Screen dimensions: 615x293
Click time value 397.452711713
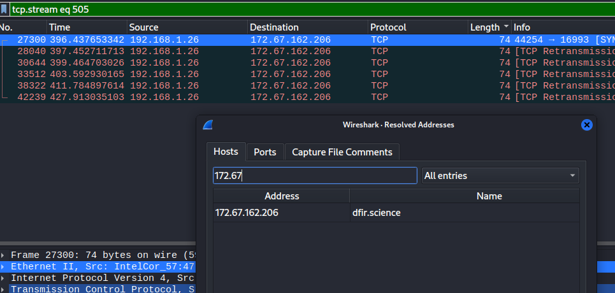pyautogui.click(x=87, y=52)
